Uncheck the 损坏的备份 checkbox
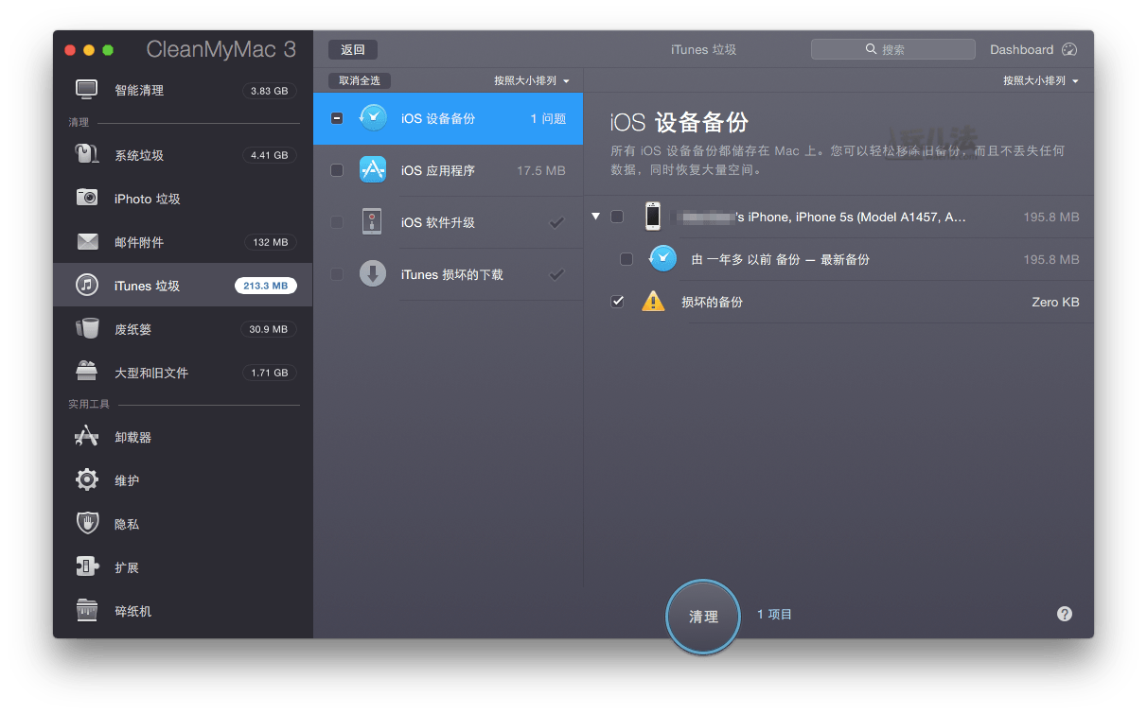The width and height of the screenshot is (1147, 714). pyautogui.click(x=617, y=302)
